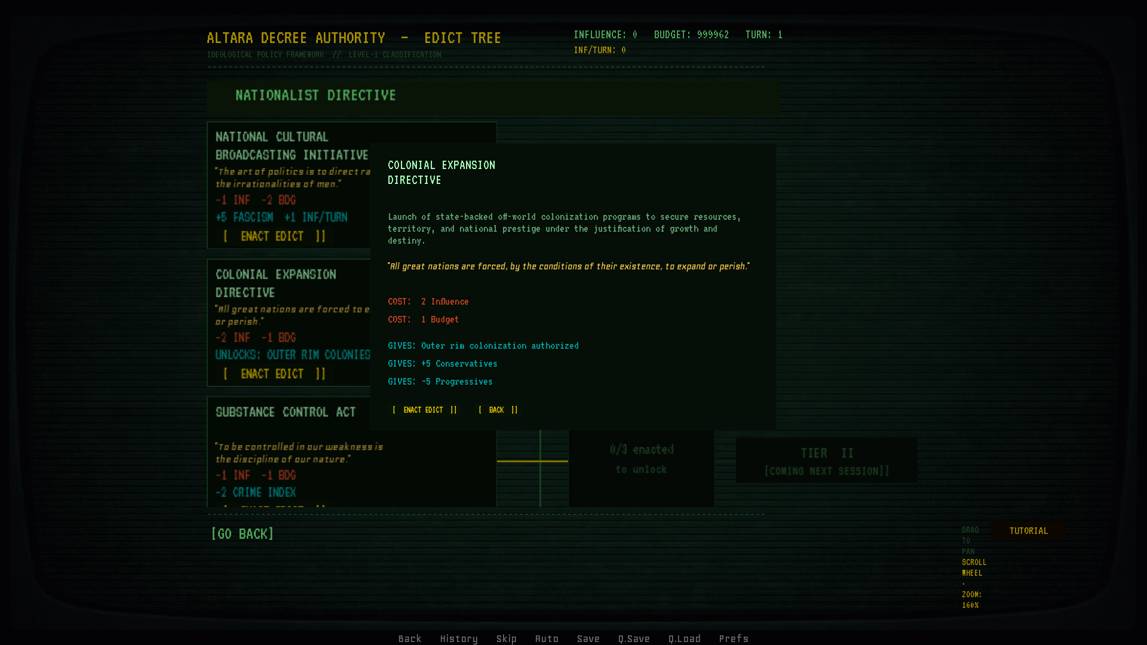Click ENACT EDICT in the Colonial Expansion popup
The height and width of the screenshot is (645, 1147).
(425, 410)
